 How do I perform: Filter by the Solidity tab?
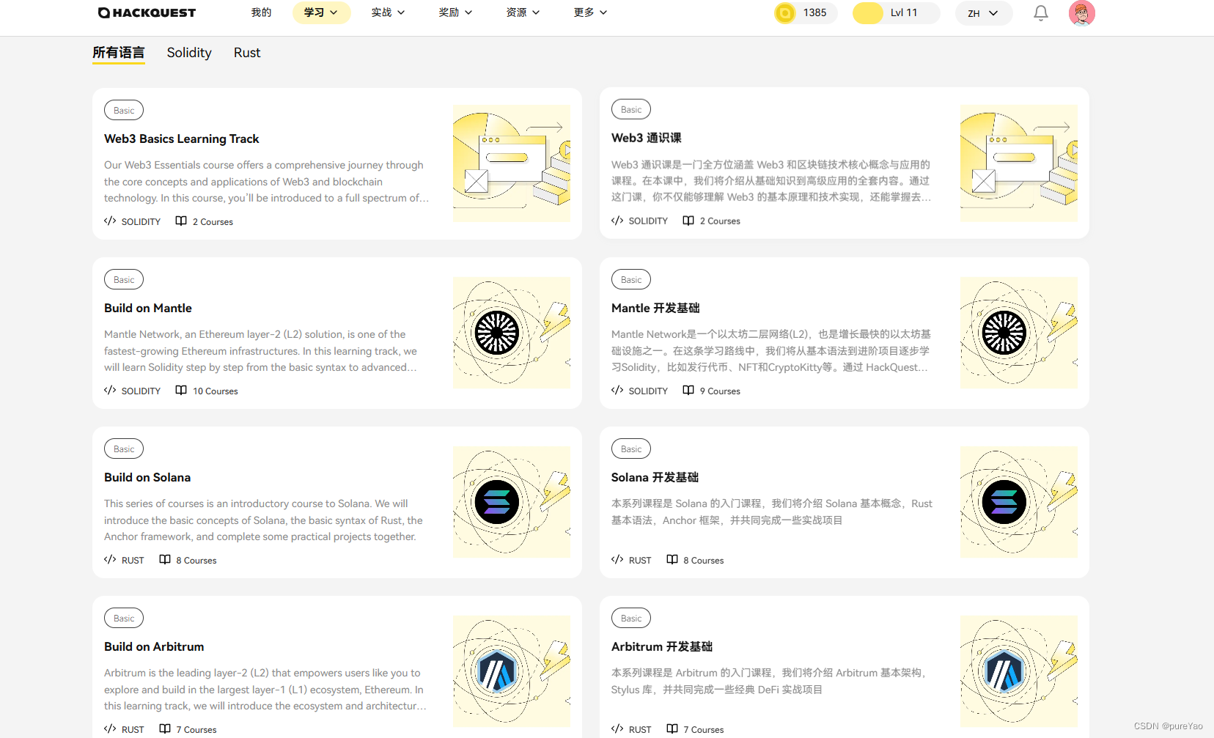(x=189, y=53)
